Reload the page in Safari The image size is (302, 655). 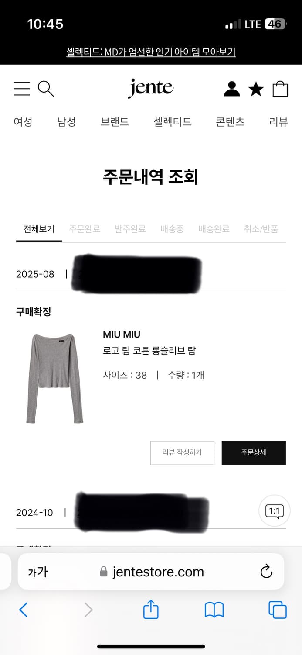click(266, 572)
